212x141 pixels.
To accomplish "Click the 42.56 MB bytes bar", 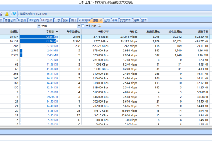I will [x=39, y=36].
